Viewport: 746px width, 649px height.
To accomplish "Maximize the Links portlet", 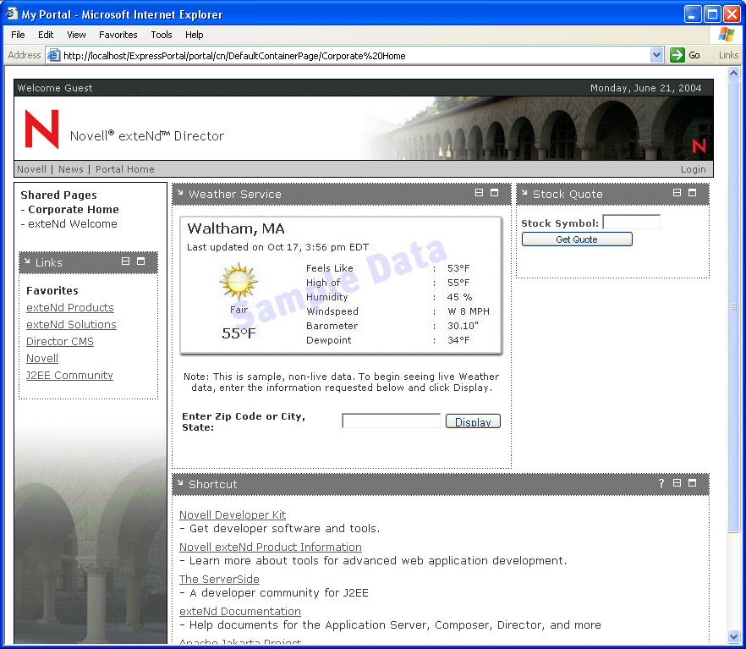I will (x=140, y=261).
